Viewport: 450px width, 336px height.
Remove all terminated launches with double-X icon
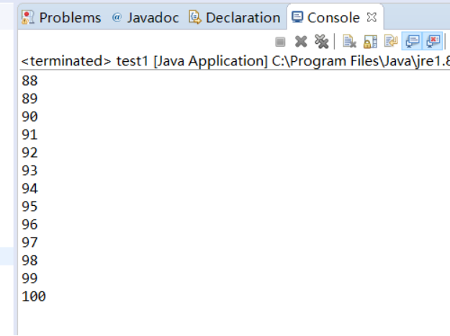click(x=321, y=42)
